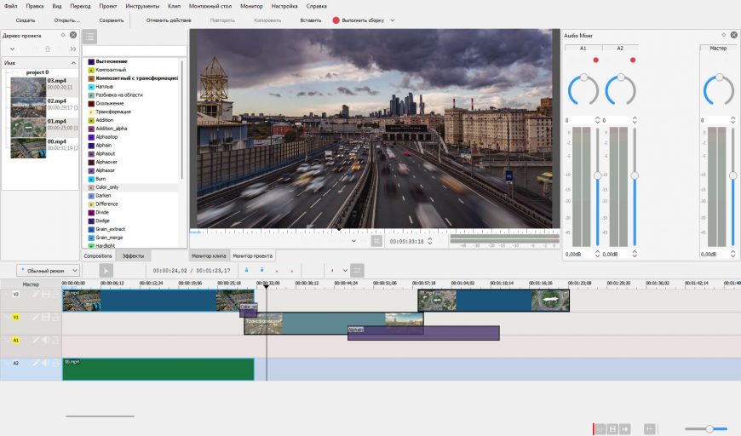Click the record button on mixer channel A2
Image resolution: width=741 pixels, height=436 pixels.
tap(633, 60)
